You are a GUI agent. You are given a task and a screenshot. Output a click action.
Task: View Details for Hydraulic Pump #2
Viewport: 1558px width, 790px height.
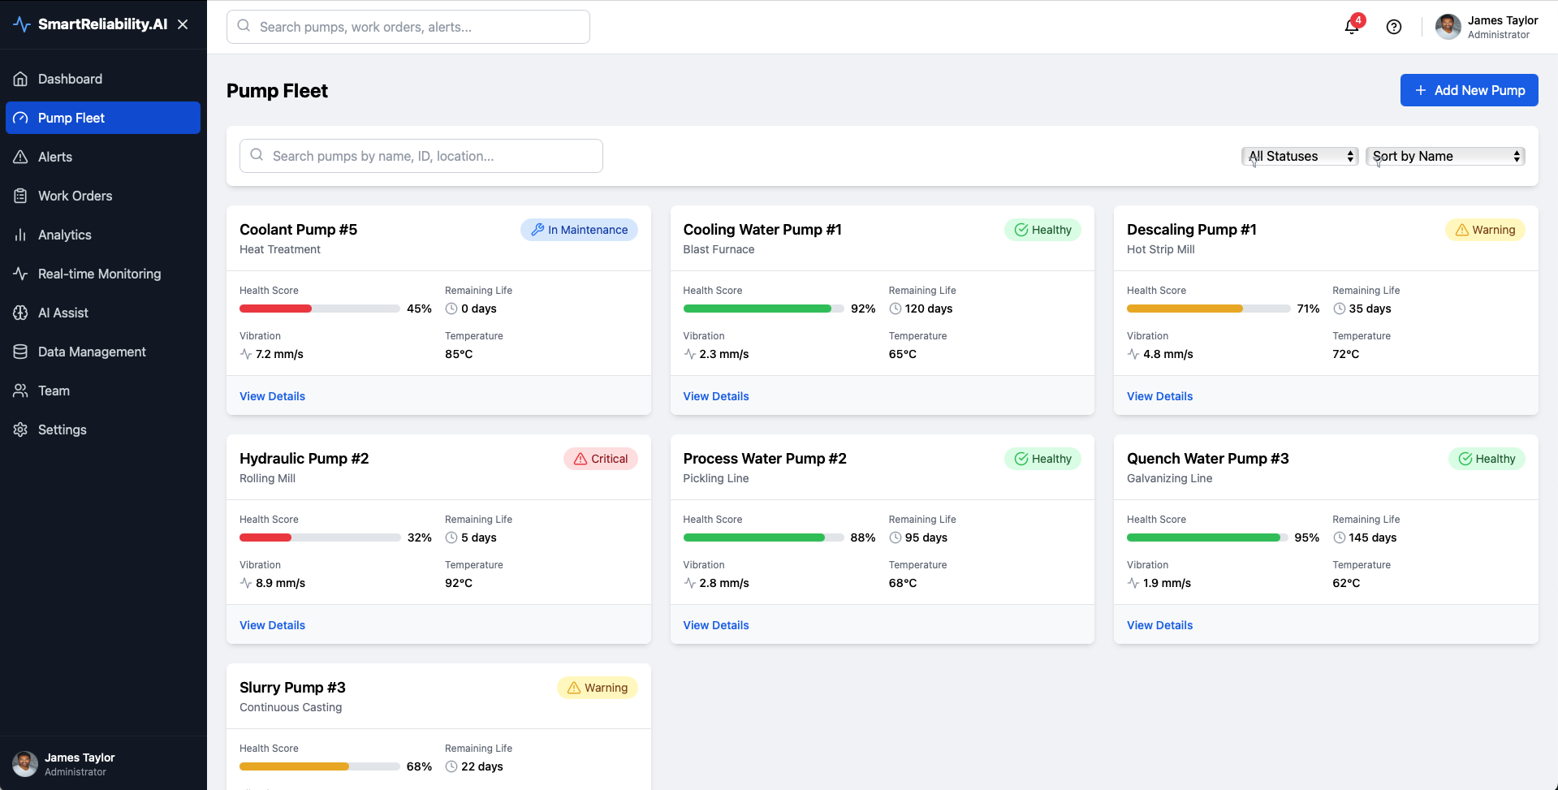[x=272, y=625]
